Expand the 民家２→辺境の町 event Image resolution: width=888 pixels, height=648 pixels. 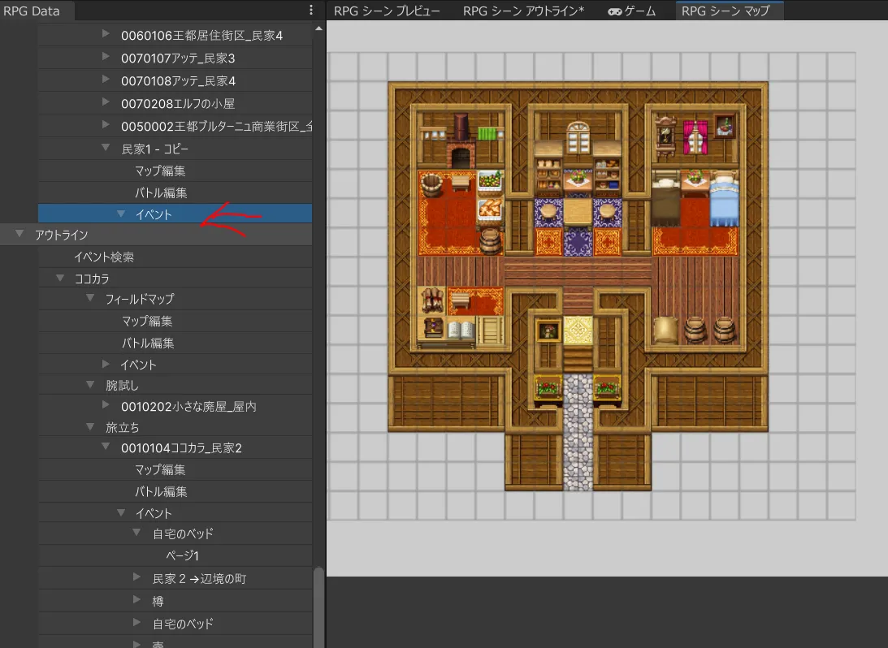click(136, 578)
